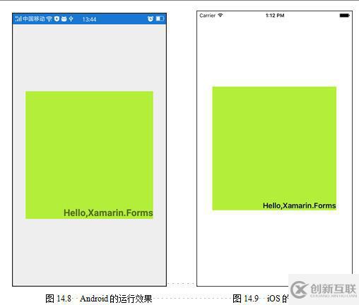Image resolution: width=359 pixels, height=305 pixels.
Task: Tap the USB icon in Android status bar
Action: click(x=71, y=19)
